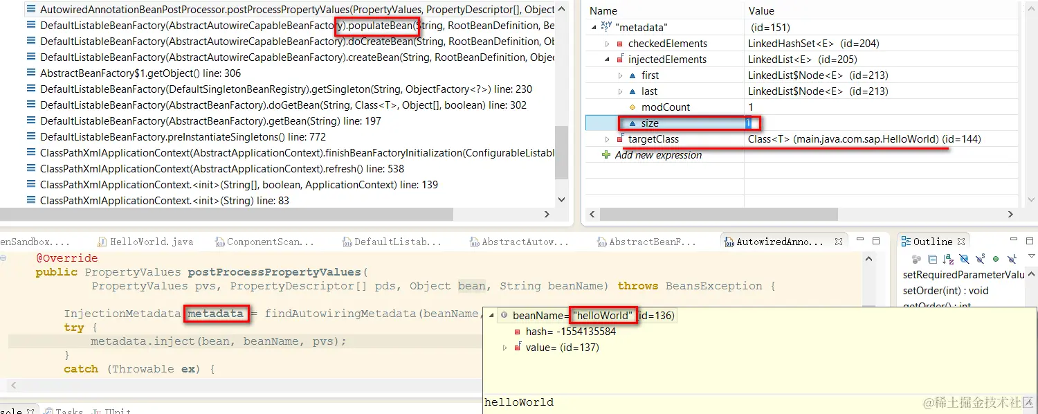Collapse the @Override method fold marker
Image resolution: width=1038 pixels, height=414 pixels.
pyautogui.click(x=4, y=258)
